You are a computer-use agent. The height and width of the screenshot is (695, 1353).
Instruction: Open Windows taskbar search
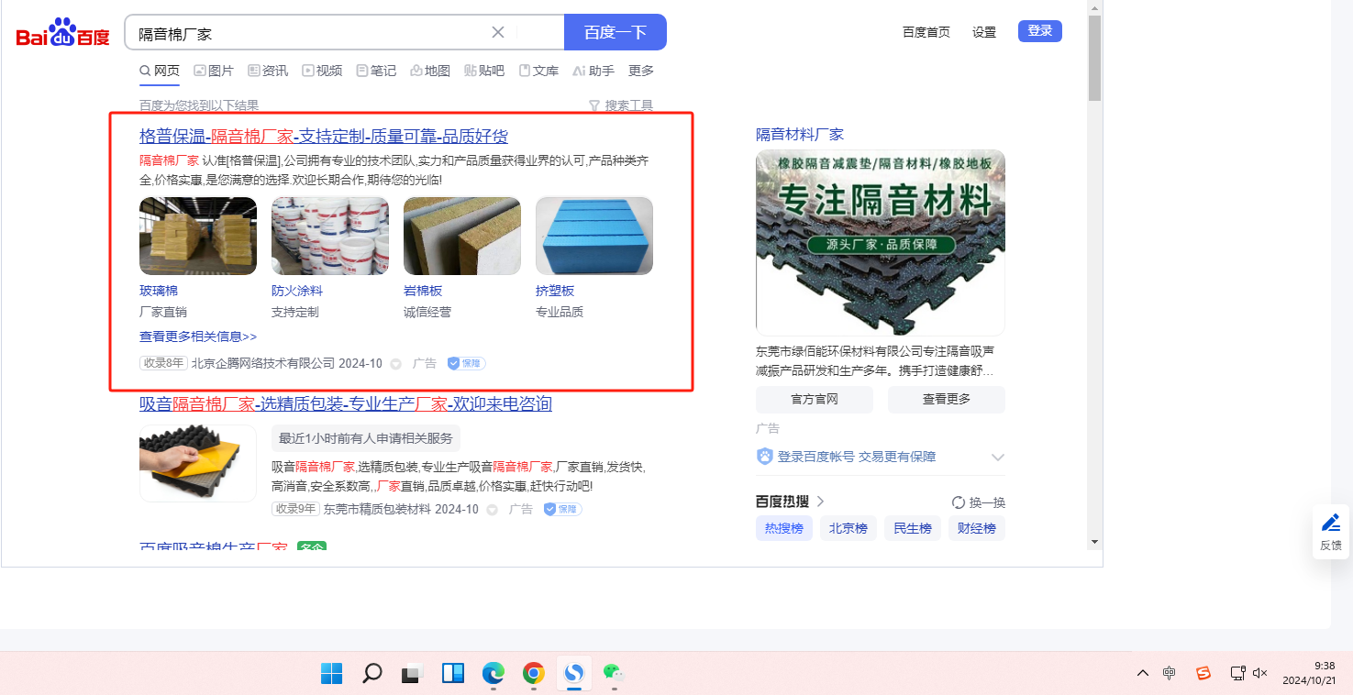tap(372, 674)
